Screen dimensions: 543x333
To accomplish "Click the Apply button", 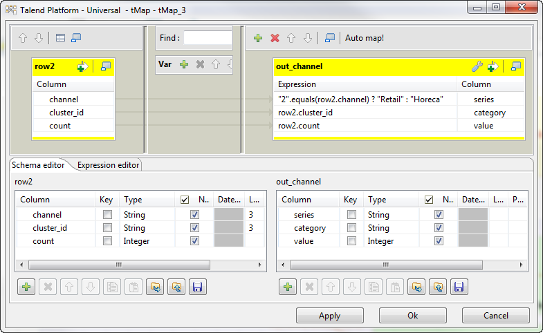I will tap(329, 316).
